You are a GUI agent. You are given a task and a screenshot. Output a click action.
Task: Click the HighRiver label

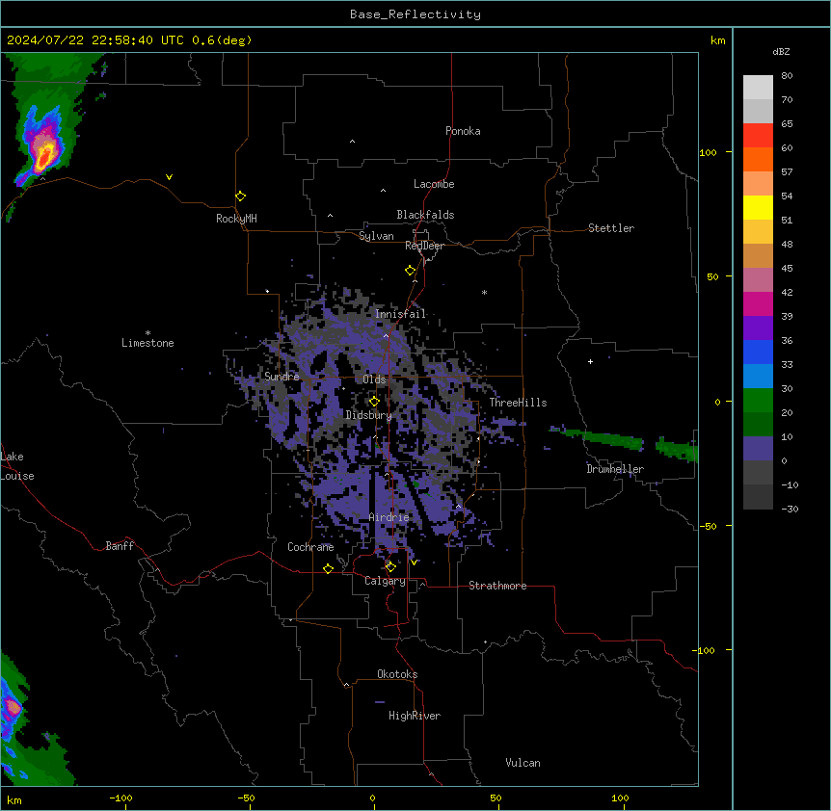415,716
